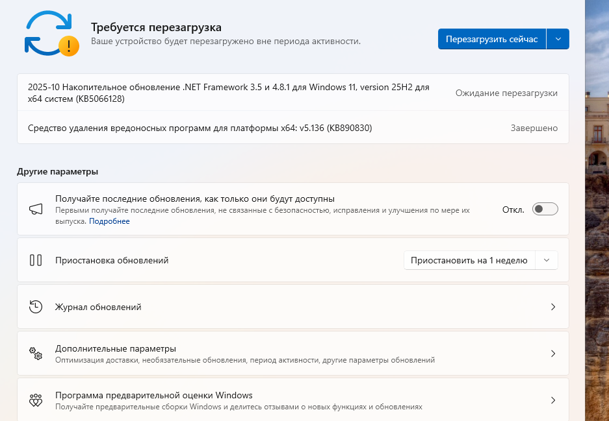Open the Подробнее link
This screenshot has height=421, width=609.
(x=109, y=221)
